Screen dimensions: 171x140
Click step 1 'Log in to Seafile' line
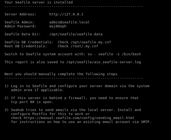77,86
